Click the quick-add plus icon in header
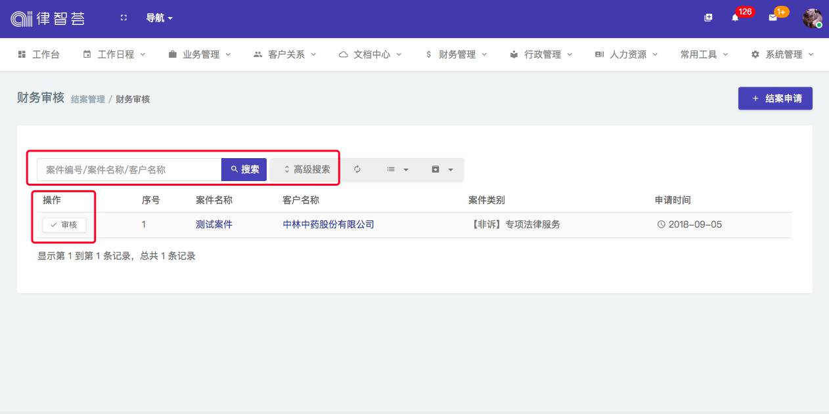Screen dimensions: 829x414 pyautogui.click(x=708, y=18)
